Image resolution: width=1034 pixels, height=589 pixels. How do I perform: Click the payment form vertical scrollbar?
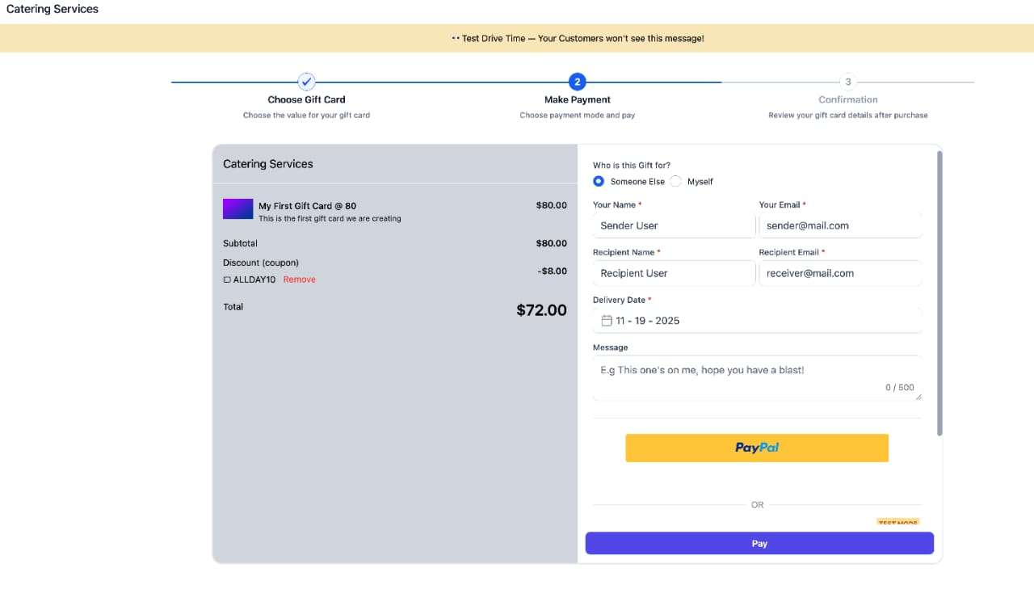click(939, 292)
